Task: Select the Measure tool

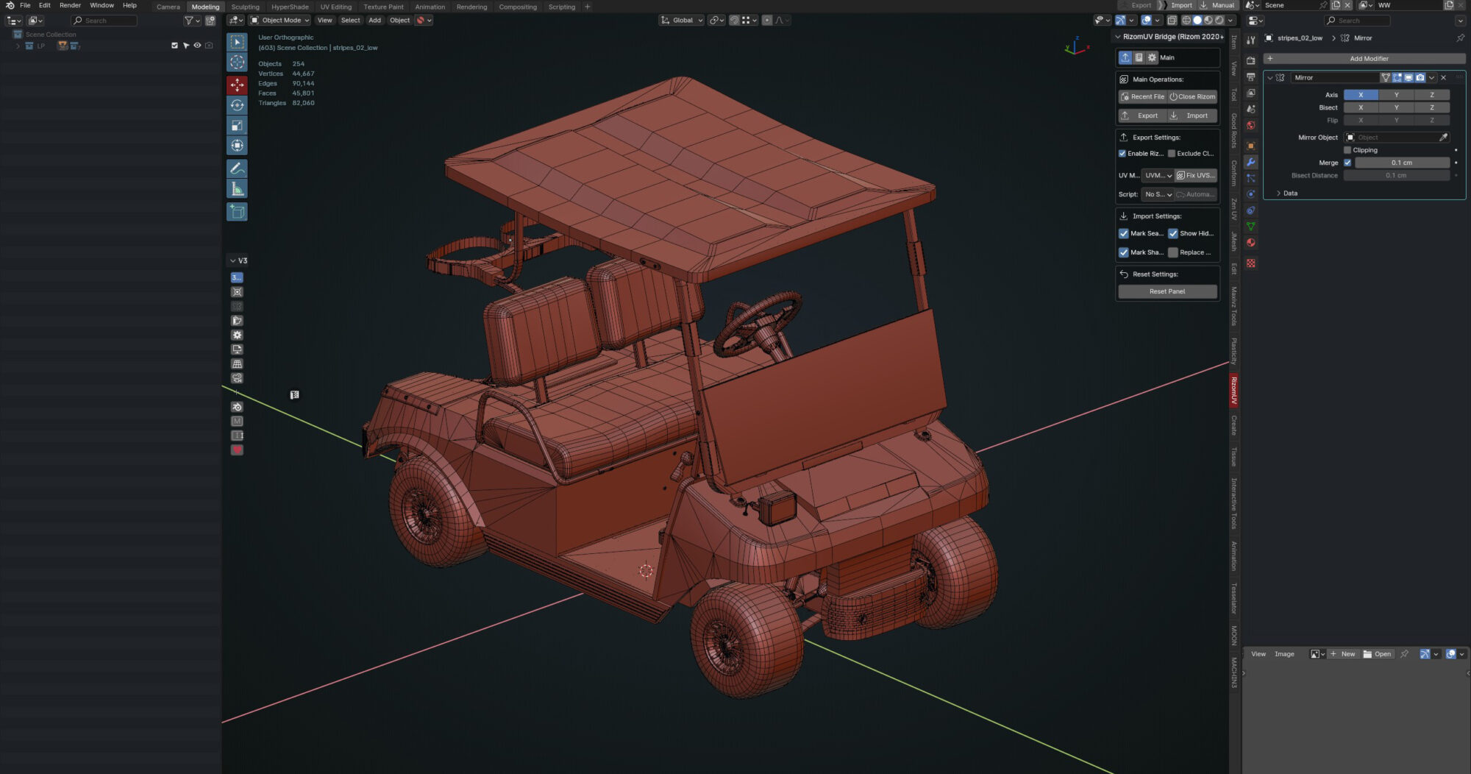Action: point(237,187)
